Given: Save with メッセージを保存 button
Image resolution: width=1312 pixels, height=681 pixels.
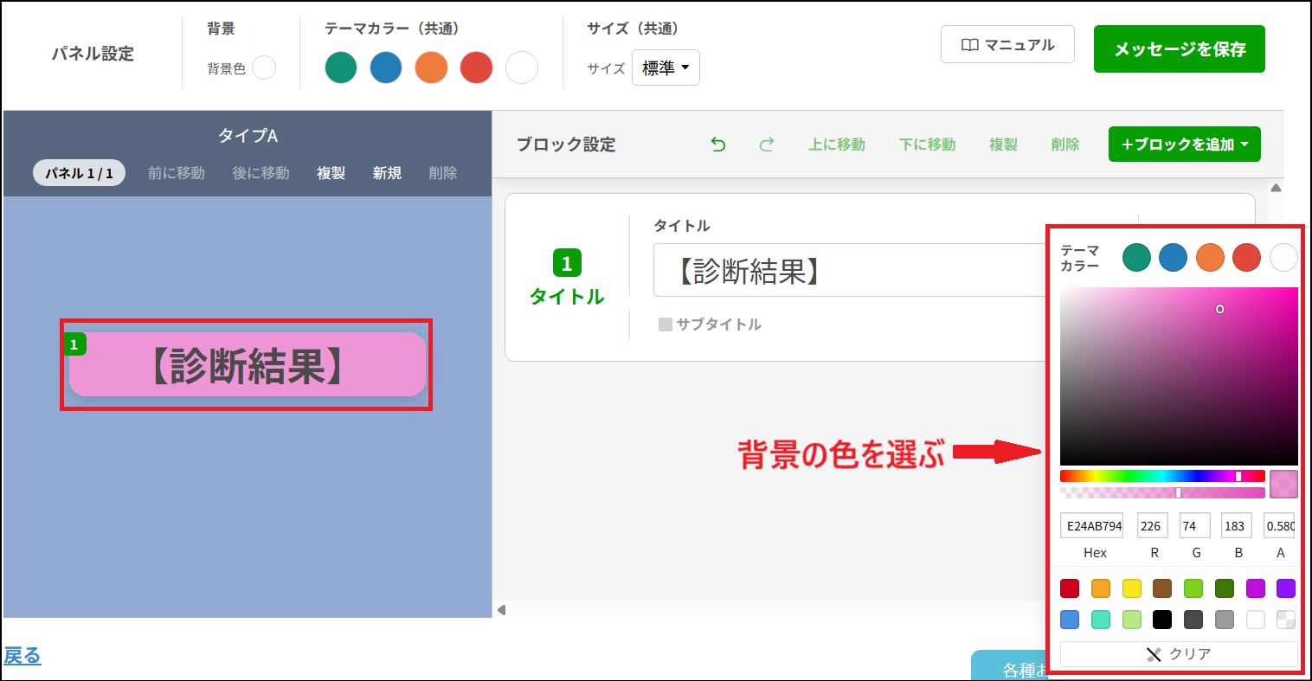Looking at the screenshot, I should point(1180,48).
